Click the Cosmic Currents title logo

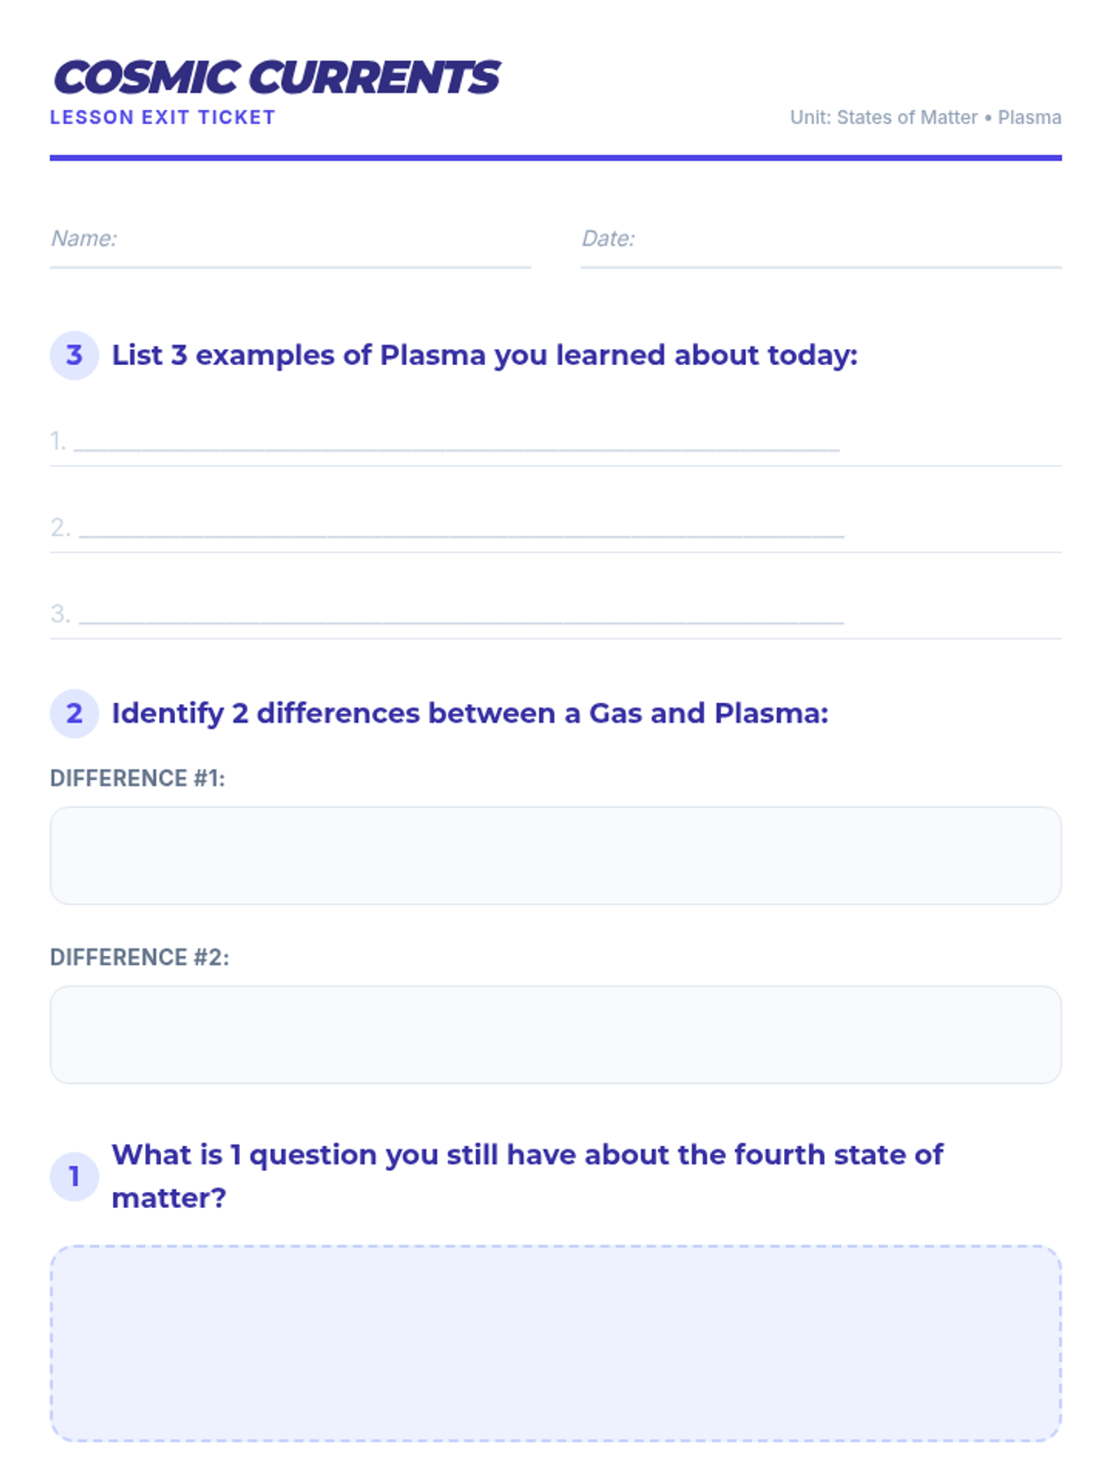point(276,78)
